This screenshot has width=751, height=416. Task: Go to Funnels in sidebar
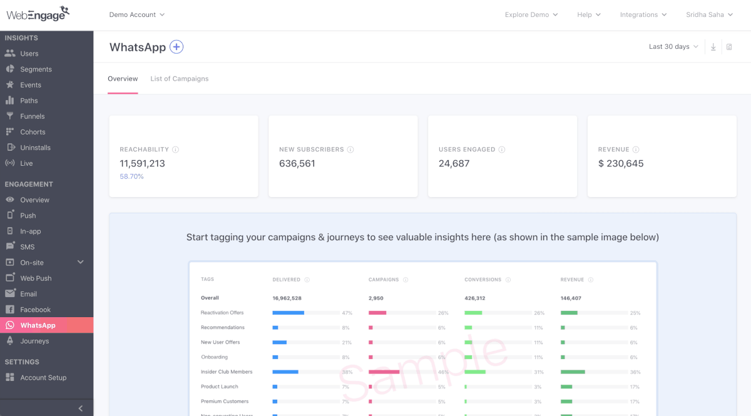click(33, 116)
